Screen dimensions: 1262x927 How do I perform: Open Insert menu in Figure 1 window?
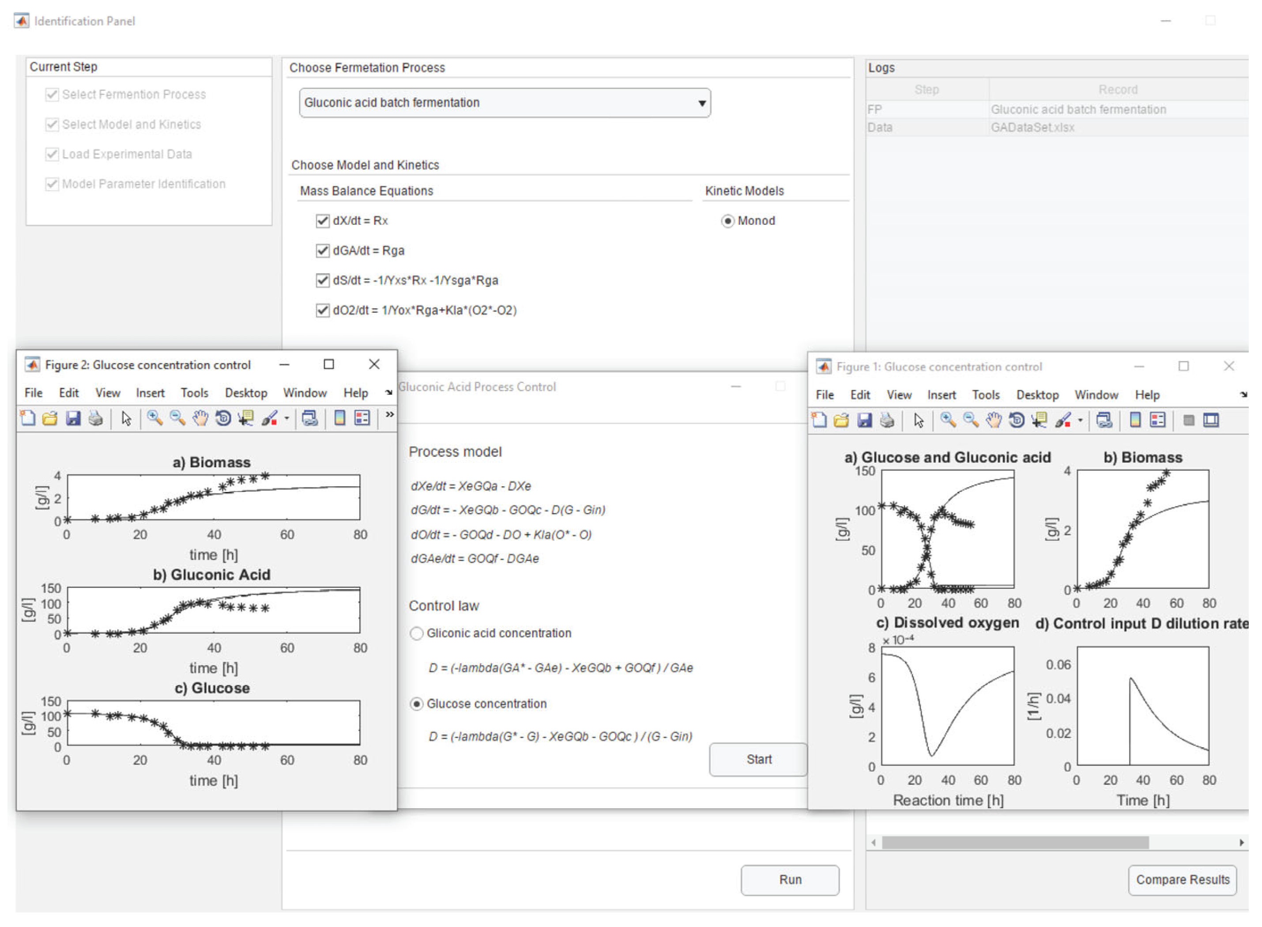tap(941, 396)
